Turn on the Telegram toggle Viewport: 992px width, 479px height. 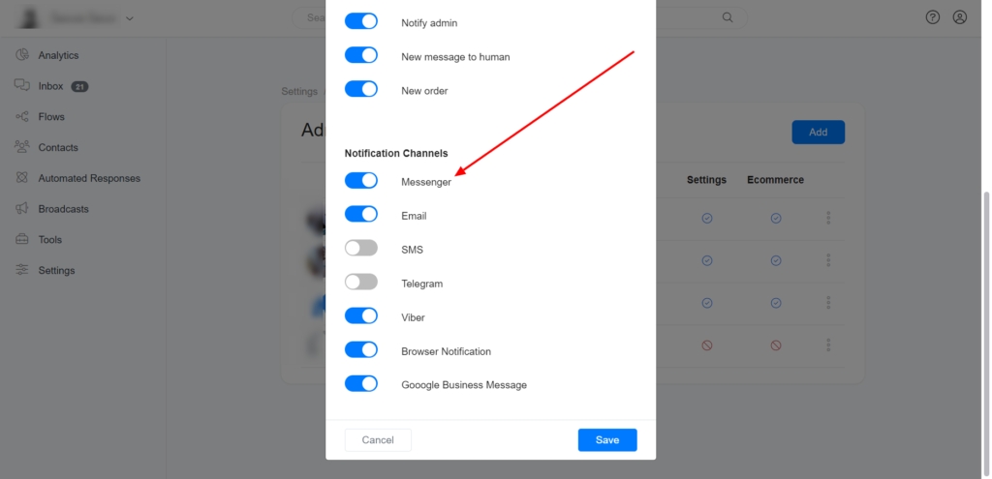click(361, 282)
